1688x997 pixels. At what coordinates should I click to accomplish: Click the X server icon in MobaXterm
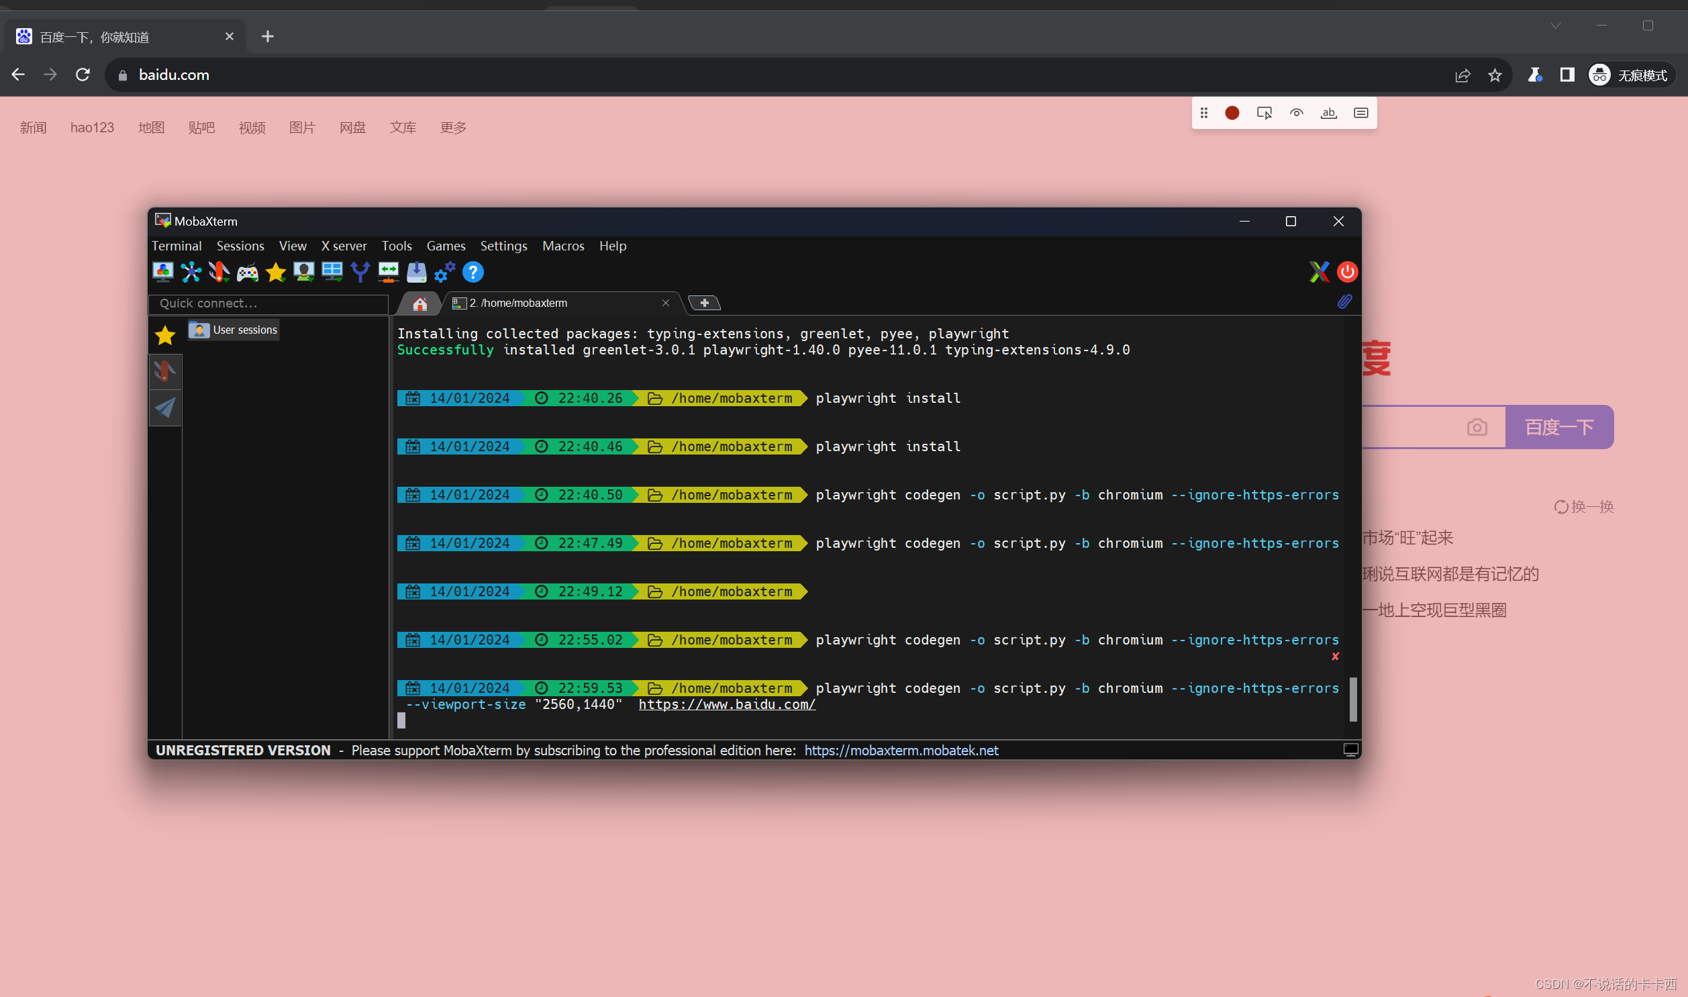click(1320, 272)
